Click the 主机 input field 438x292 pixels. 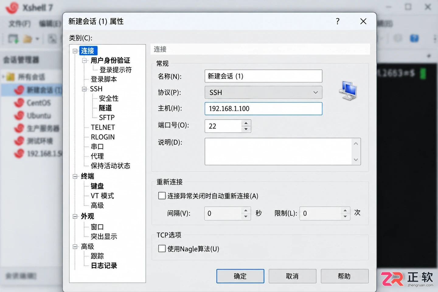pos(263,109)
